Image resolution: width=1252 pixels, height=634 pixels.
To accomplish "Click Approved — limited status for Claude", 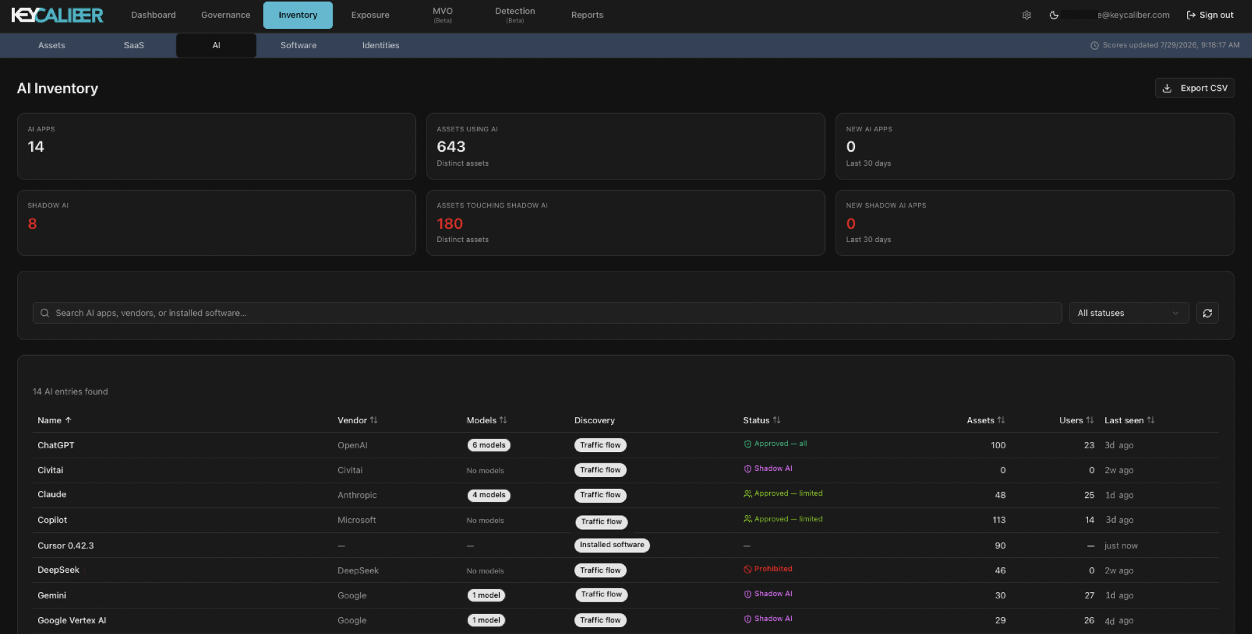I will [783, 494].
